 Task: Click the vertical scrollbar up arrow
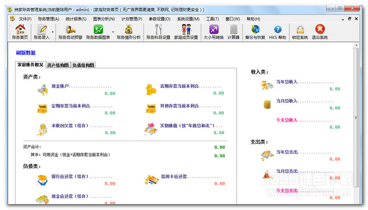tap(356, 45)
